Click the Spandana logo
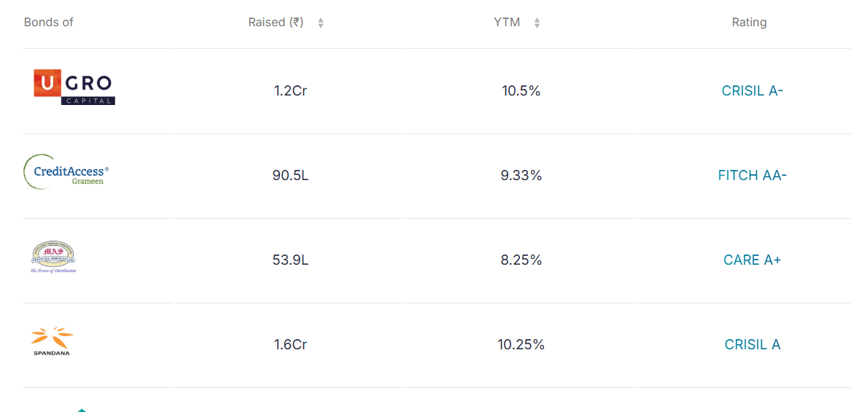 click(52, 341)
